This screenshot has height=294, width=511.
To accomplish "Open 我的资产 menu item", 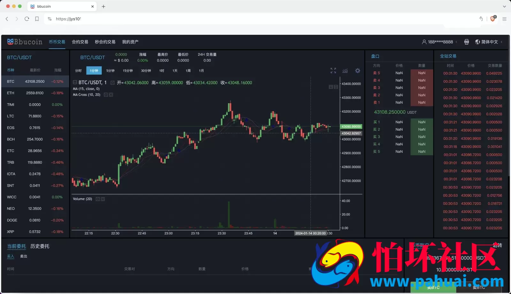I will (130, 42).
